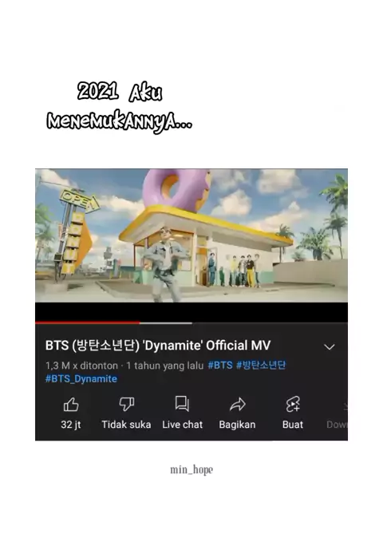Open Live chat via its speech bubble icon
383x538 pixels.
point(182,404)
